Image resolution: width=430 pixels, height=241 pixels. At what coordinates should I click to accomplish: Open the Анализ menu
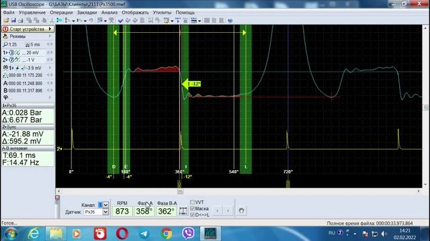tap(109, 13)
